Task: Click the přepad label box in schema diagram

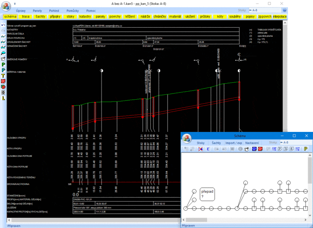Action: 207,194
